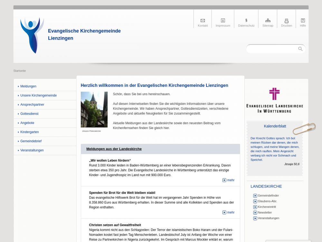Open the Datenschutz paragraph icon

[x=246, y=20]
